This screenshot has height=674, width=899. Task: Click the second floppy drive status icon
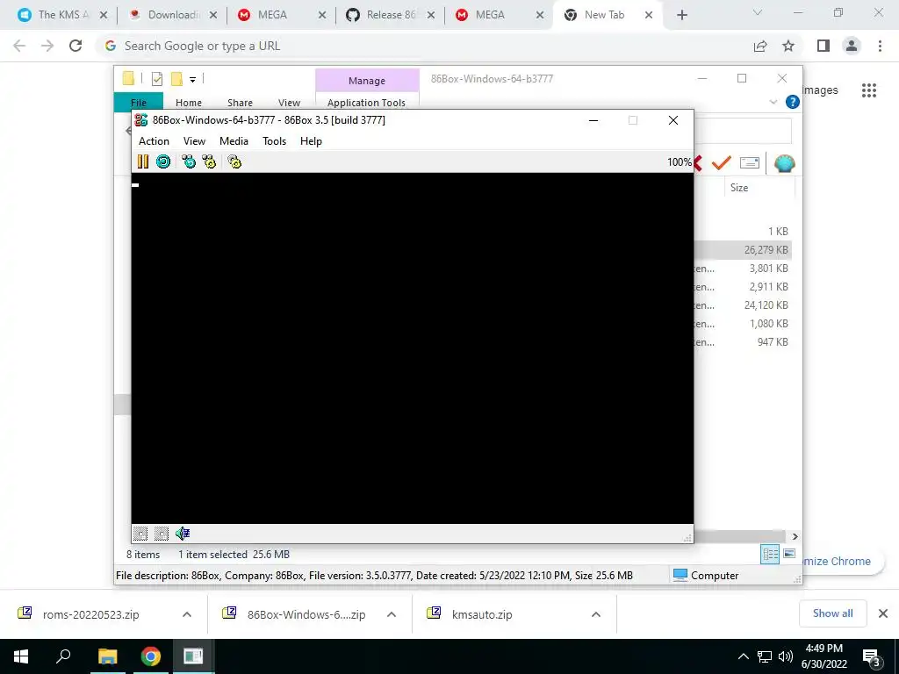point(162,534)
